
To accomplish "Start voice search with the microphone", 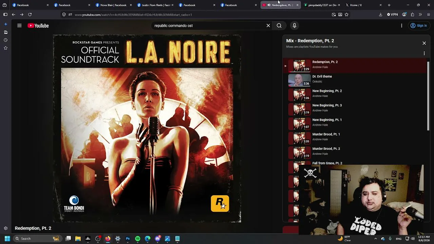I will 294,25.
